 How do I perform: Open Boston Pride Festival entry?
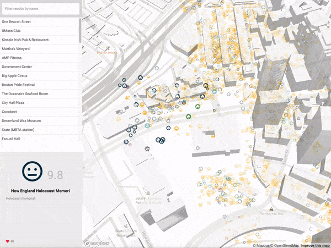coord(40,85)
